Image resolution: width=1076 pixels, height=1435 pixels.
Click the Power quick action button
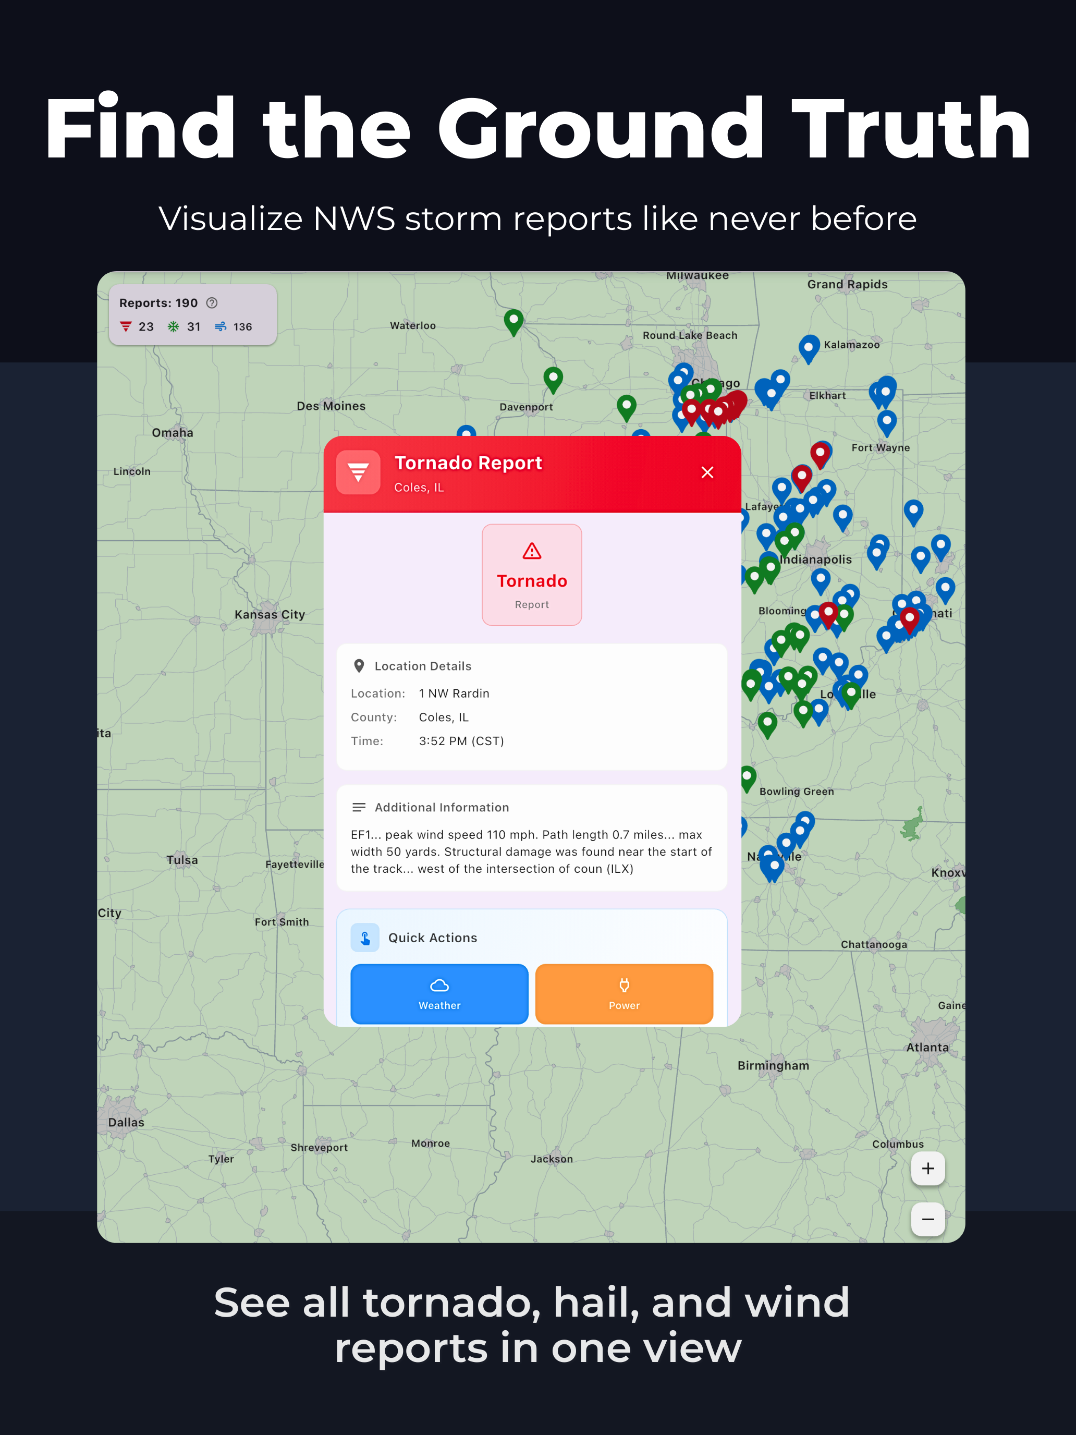point(624,993)
